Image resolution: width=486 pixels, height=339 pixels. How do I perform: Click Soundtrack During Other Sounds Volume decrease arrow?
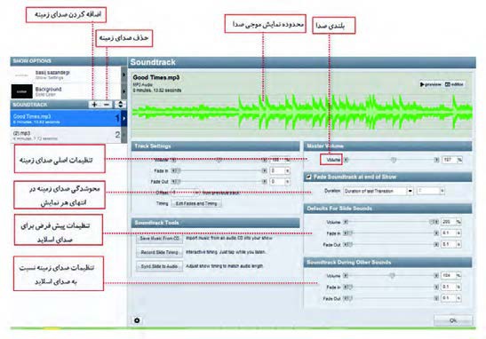[346, 275]
